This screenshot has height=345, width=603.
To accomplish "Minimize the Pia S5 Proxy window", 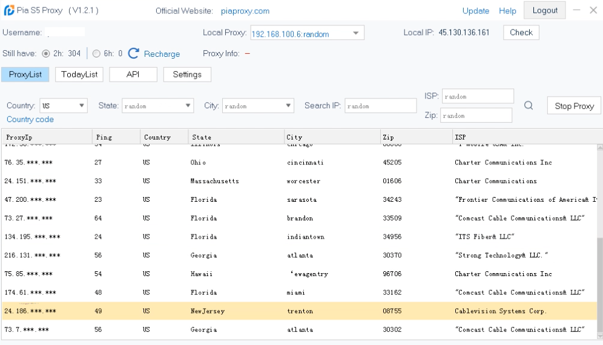I will (x=576, y=10).
